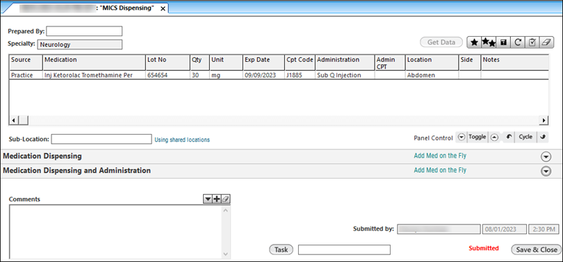563x262 pixels.
Task: Click Add Med on the Fly for Dispensing and Administration
Action: [x=440, y=170]
